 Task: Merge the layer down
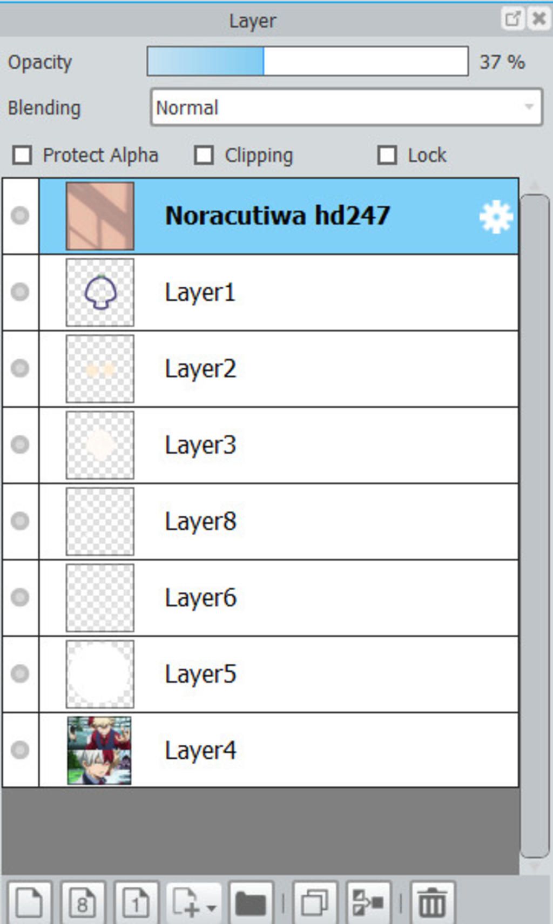[x=368, y=902]
